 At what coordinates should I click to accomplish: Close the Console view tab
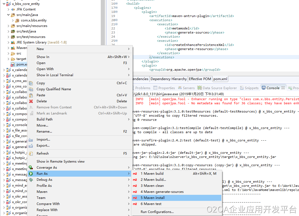[282, 88]
